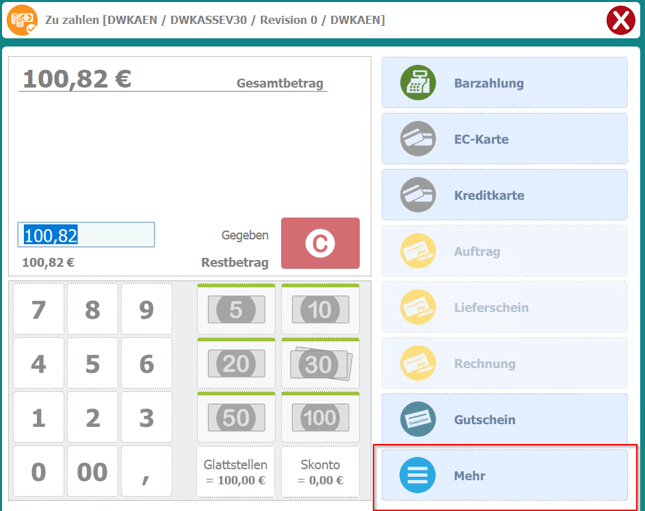Select the 20 euro banknote
Image resolution: width=645 pixels, height=511 pixels.
click(236, 364)
